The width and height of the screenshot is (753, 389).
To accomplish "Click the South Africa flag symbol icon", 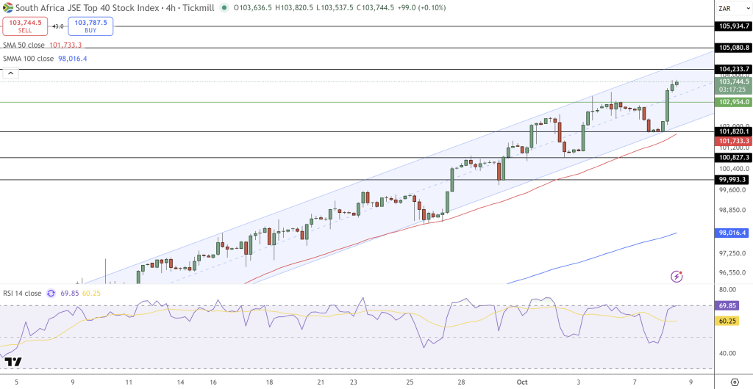I will 8,7.
